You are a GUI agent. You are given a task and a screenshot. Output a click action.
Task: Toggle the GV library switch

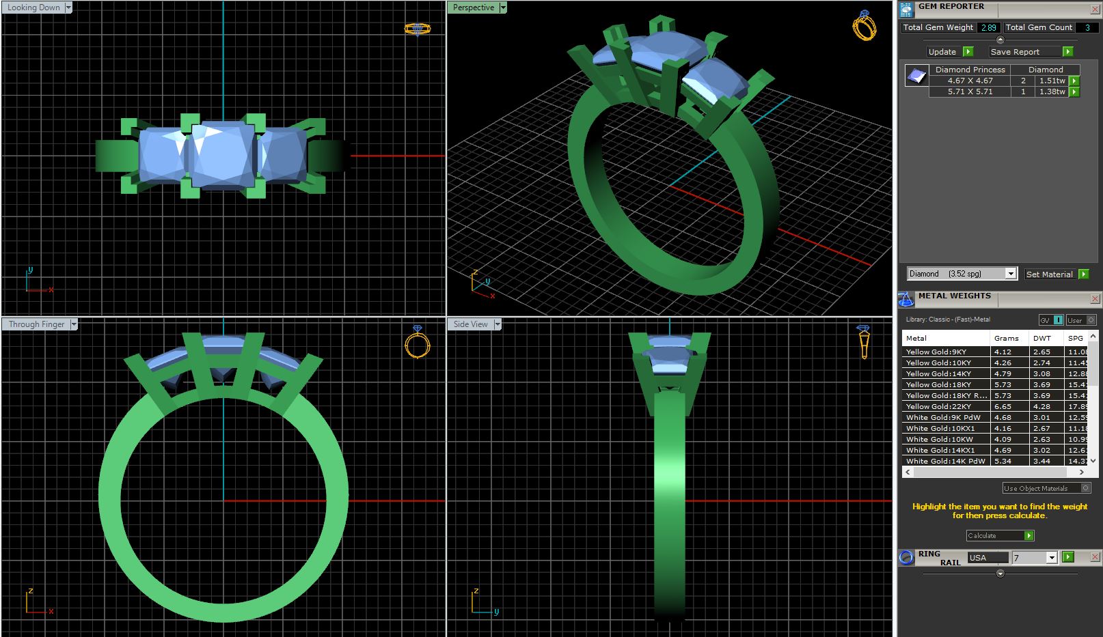click(x=1051, y=320)
